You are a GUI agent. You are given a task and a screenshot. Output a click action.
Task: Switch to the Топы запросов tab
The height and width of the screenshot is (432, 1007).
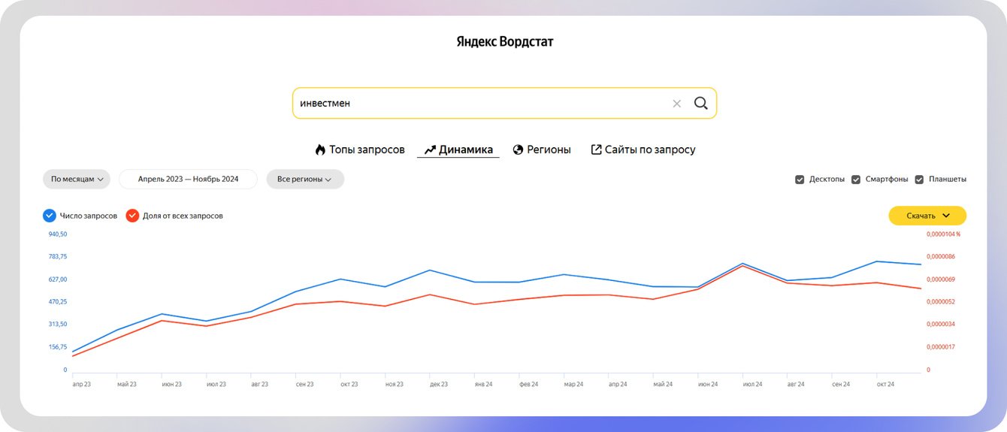[367, 150]
